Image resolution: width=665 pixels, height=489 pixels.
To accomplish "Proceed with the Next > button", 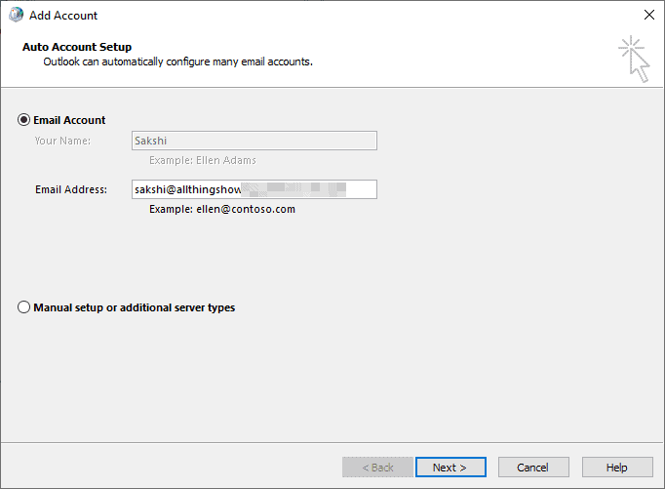I will [450, 468].
